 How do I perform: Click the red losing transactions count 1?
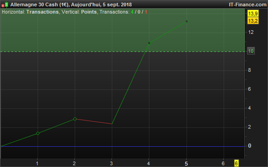click(146, 12)
